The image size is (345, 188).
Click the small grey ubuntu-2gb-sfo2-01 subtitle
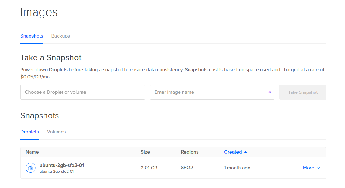[x=57, y=172]
